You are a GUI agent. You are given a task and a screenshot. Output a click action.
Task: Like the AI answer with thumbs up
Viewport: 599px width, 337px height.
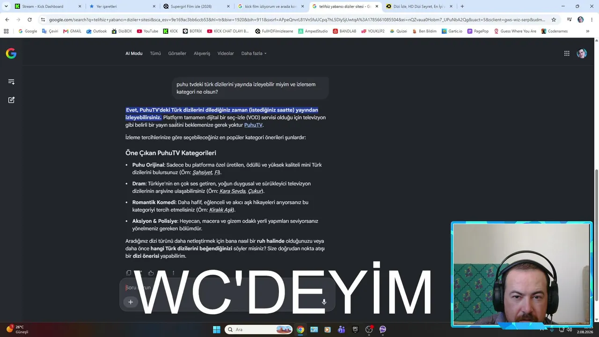[x=151, y=273]
